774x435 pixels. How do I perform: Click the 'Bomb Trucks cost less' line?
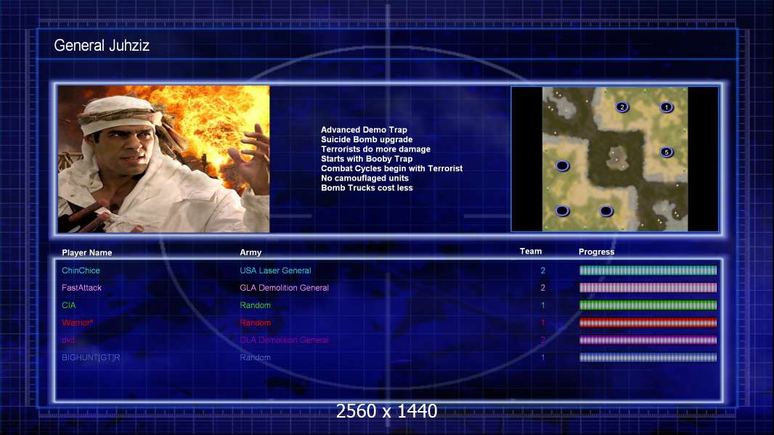coord(367,188)
